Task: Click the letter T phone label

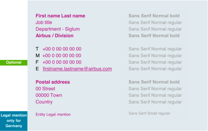Action: point(37,49)
